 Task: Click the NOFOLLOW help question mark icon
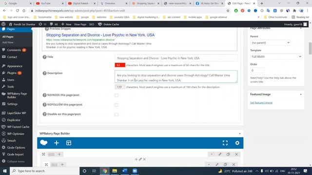[44, 105]
